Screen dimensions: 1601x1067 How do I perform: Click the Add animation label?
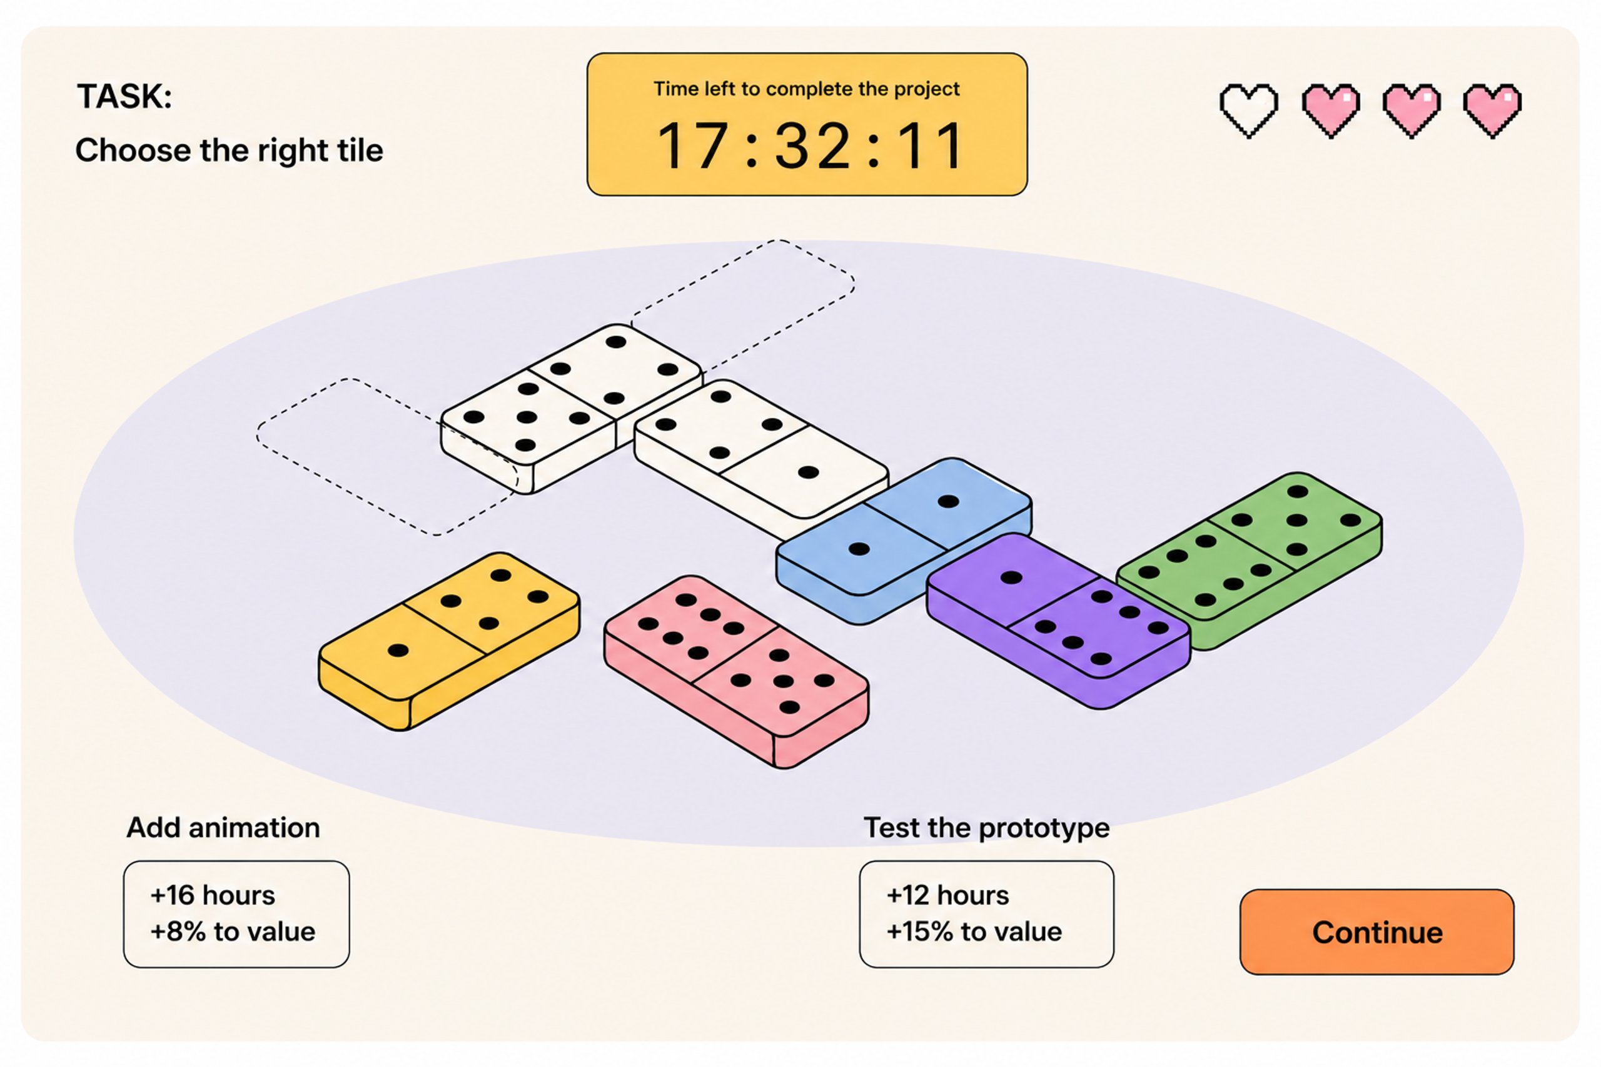[223, 828]
